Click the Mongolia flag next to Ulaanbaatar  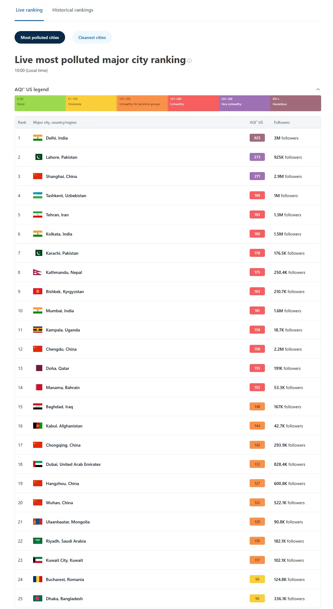[38, 522]
